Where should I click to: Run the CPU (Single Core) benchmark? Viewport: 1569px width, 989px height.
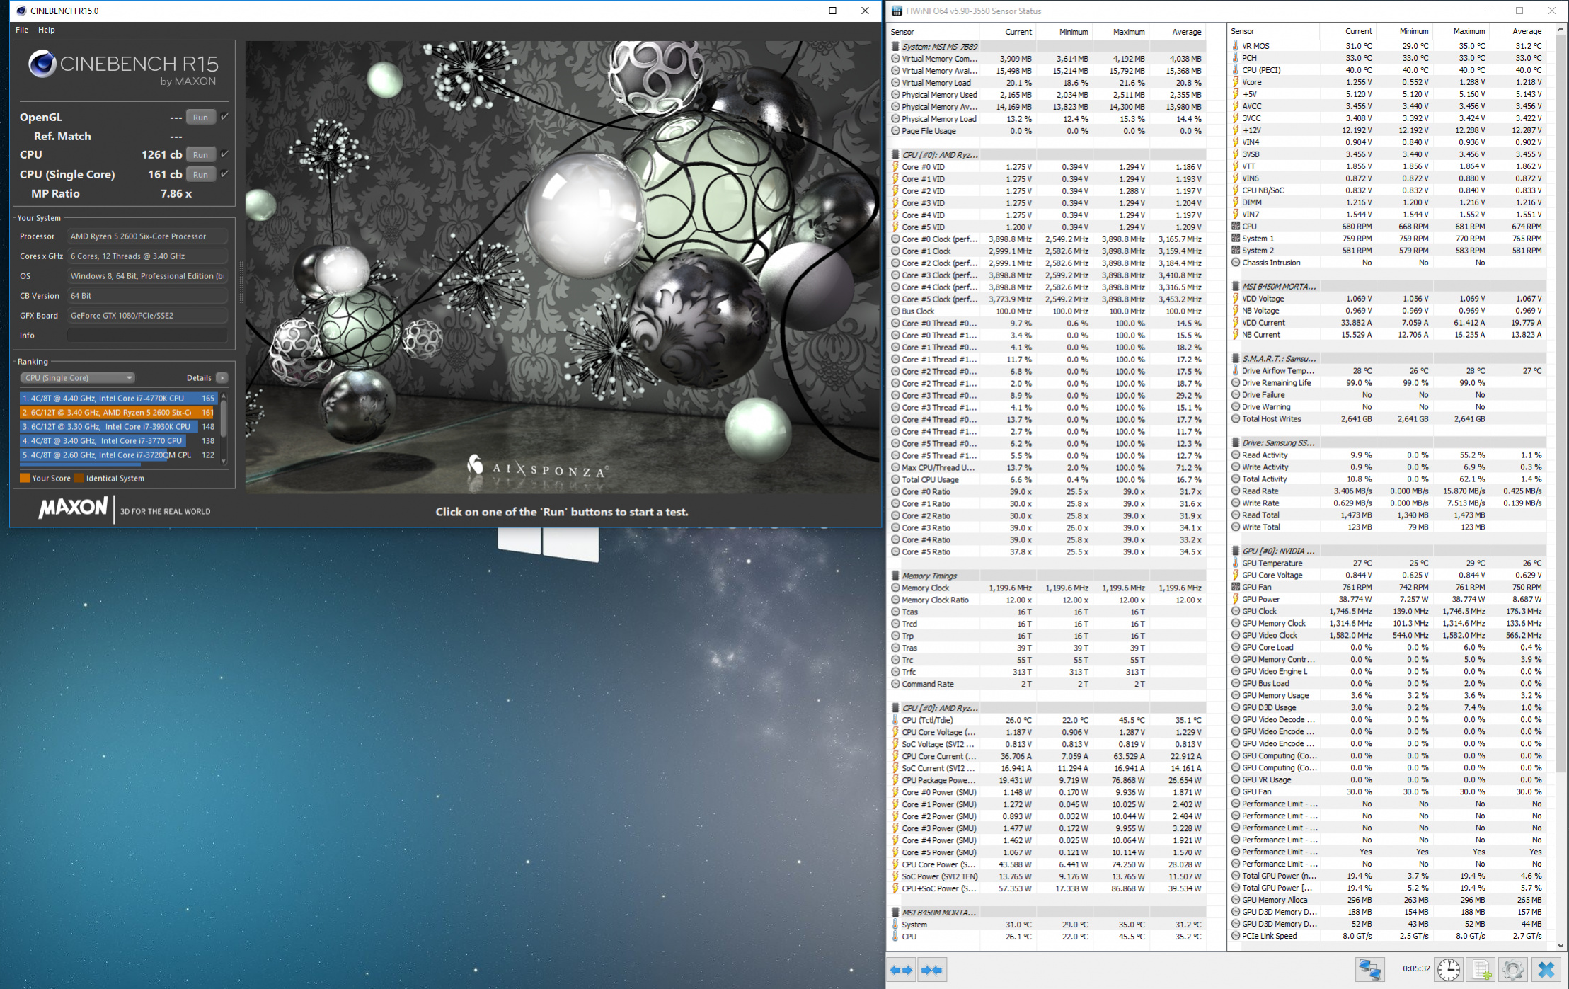click(200, 174)
